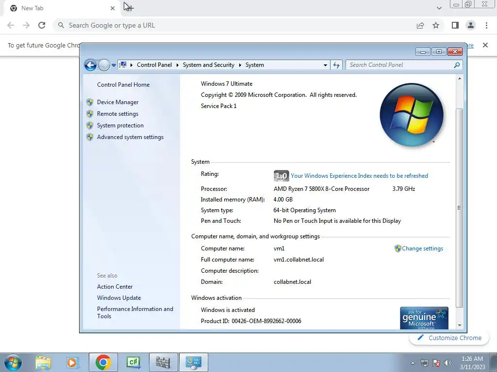Expand arrow after Control Panel breadcrumb
This screenshot has height=372, width=497.
(178, 65)
